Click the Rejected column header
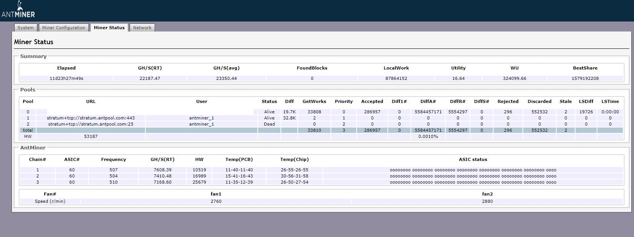The image size is (634, 237). 508,101
